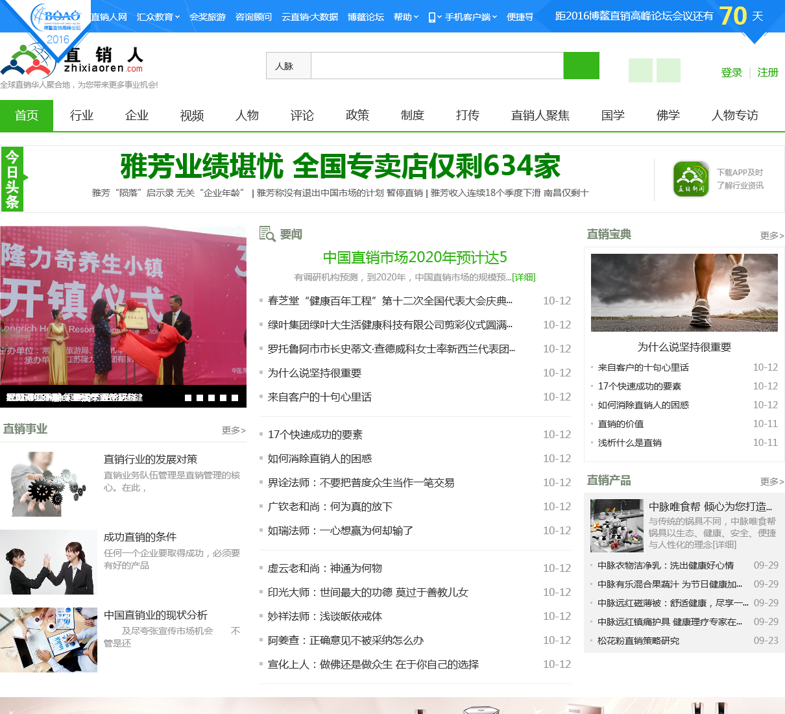Open the 国学 navigation tab

[x=613, y=116]
